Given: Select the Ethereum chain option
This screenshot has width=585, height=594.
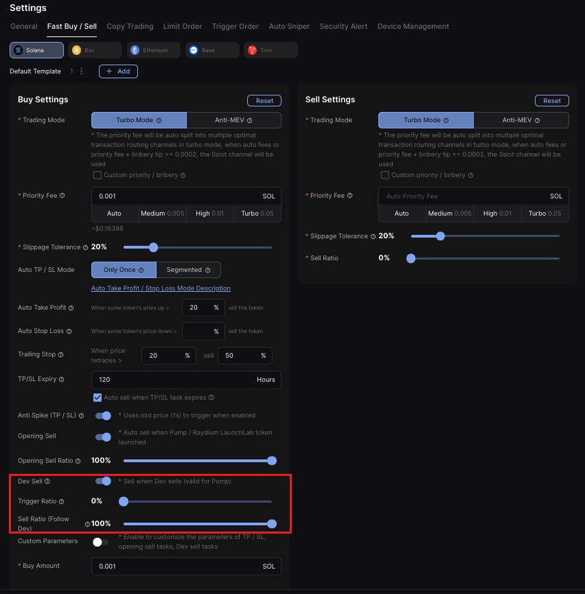Looking at the screenshot, I should pos(153,50).
